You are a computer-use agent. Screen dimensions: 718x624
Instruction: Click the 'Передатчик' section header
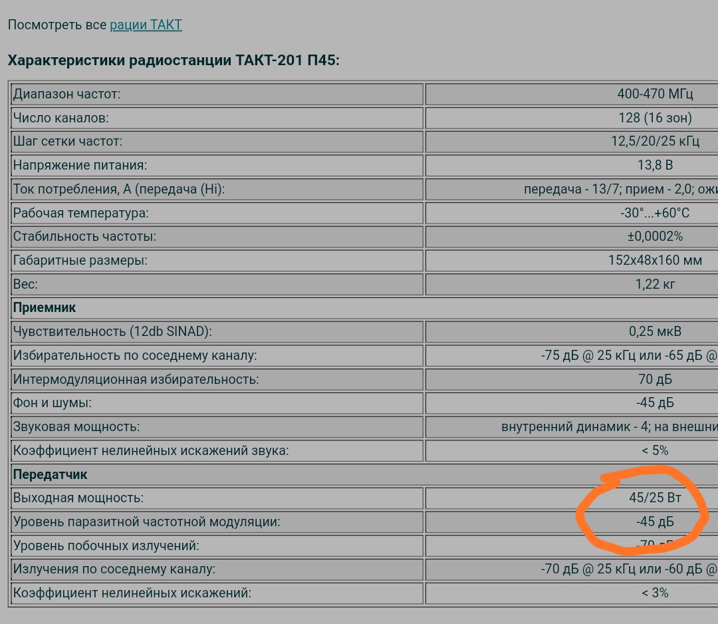(x=51, y=474)
